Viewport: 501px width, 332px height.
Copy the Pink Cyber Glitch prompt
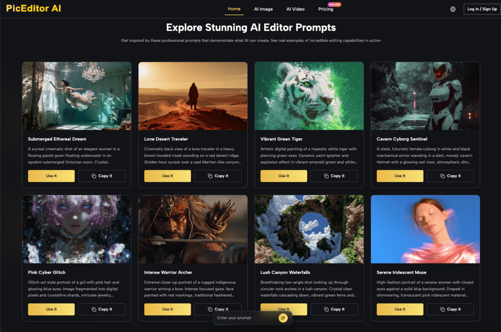coord(102,310)
